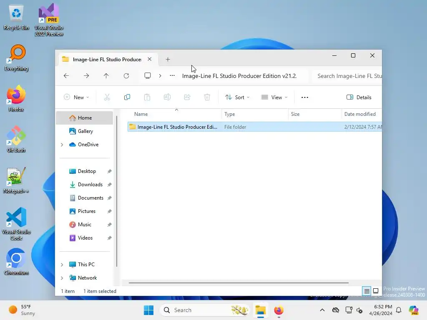Click the Share icon in toolbar
This screenshot has width=427, height=320.
(187, 97)
